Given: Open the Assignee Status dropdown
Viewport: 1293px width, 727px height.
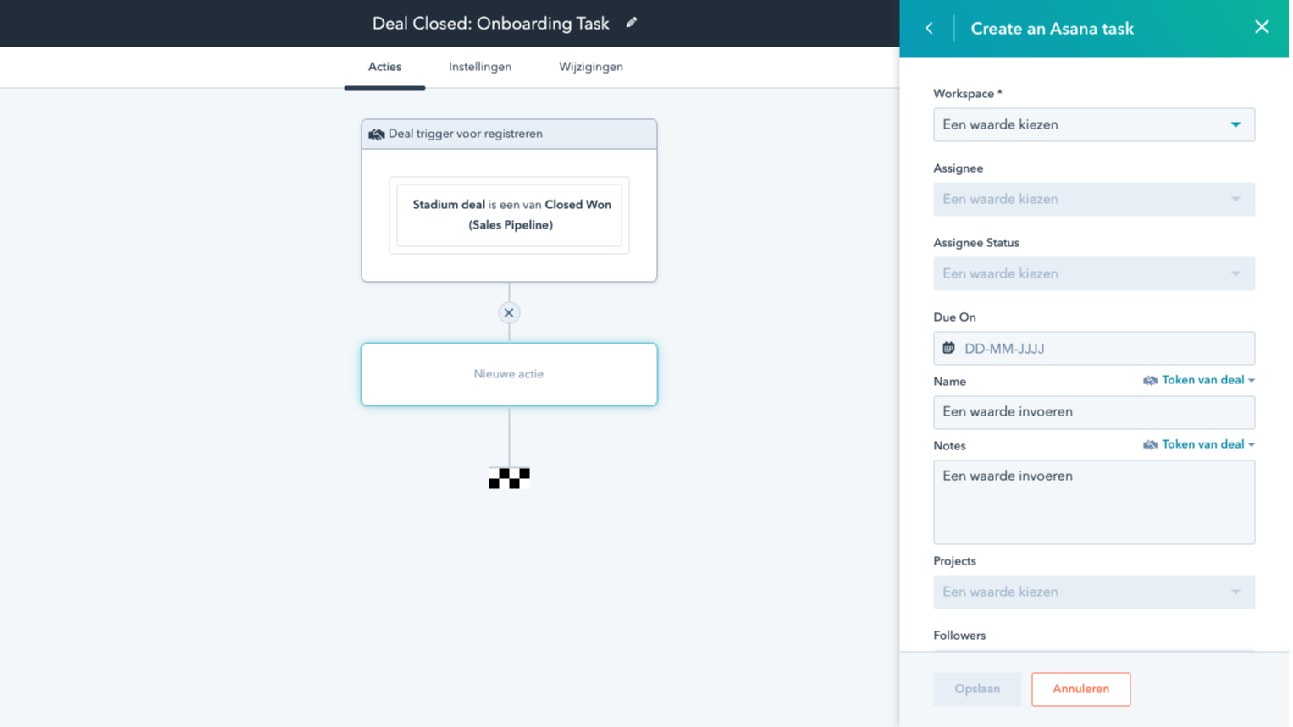Looking at the screenshot, I should coord(1093,273).
